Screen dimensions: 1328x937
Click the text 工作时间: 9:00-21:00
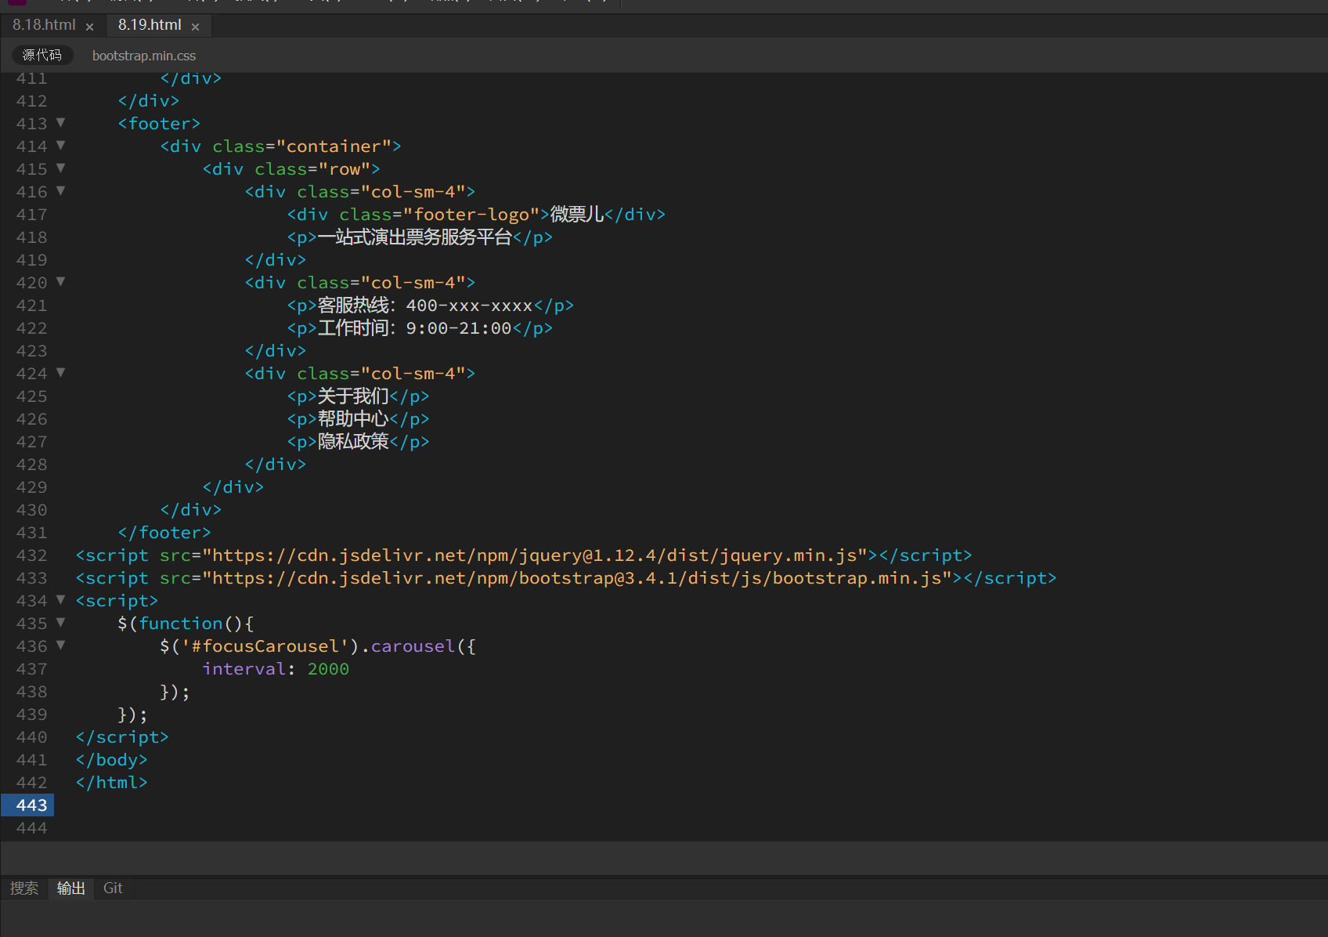pyautogui.click(x=415, y=328)
